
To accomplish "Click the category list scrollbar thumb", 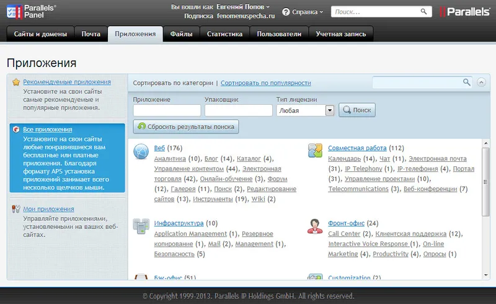I will coord(485,182).
